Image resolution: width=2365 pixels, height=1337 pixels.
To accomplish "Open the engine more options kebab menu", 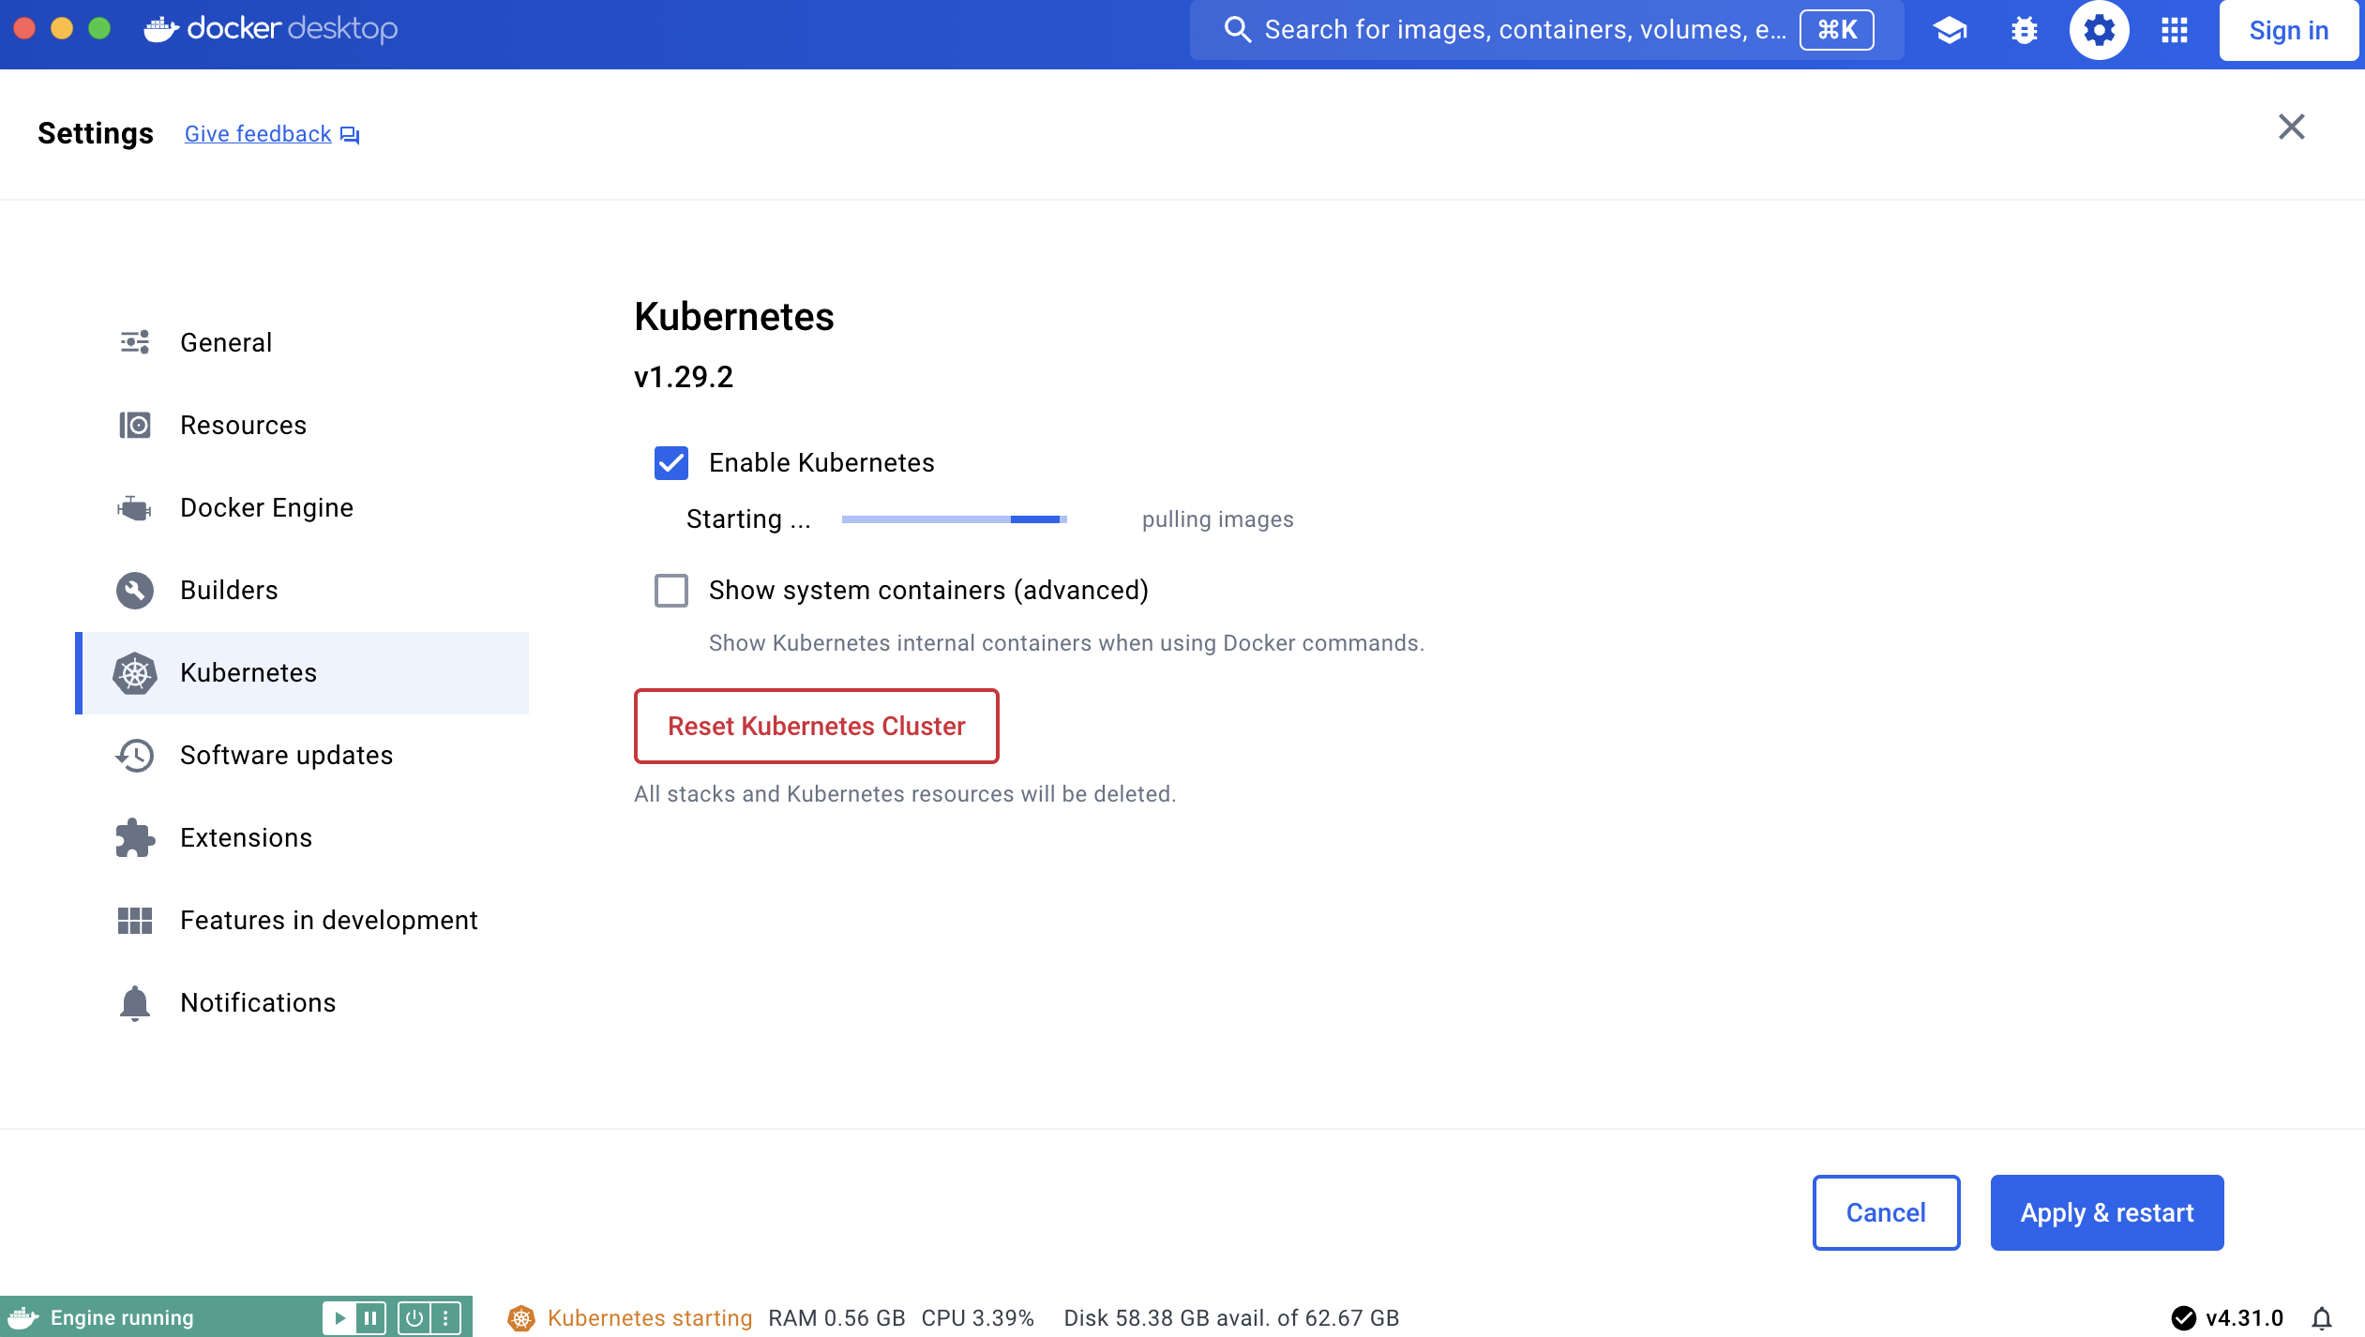I will (445, 1318).
